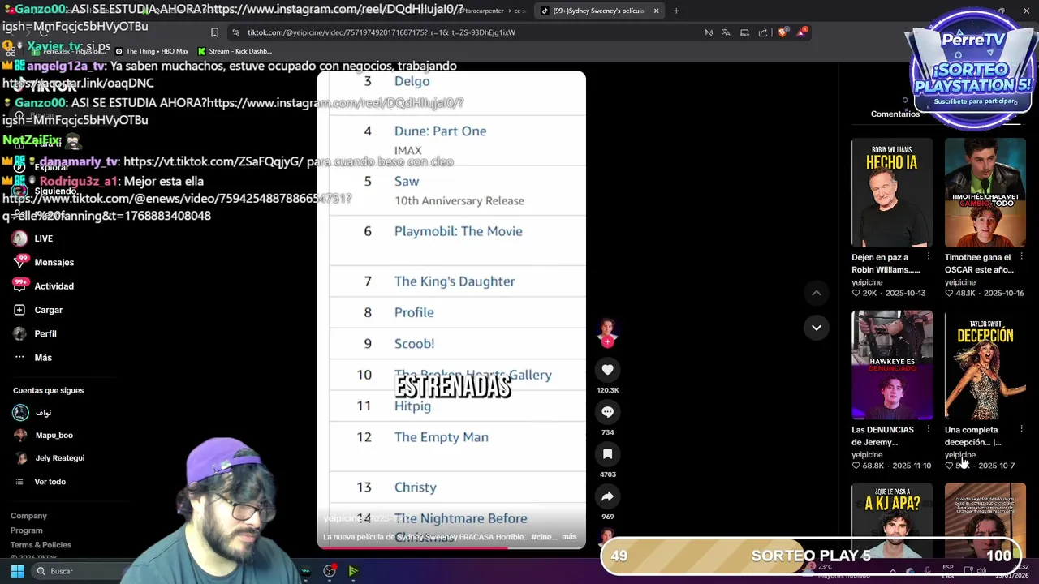Expand the video caption with más
Image resolution: width=1039 pixels, height=584 pixels.
(569, 537)
